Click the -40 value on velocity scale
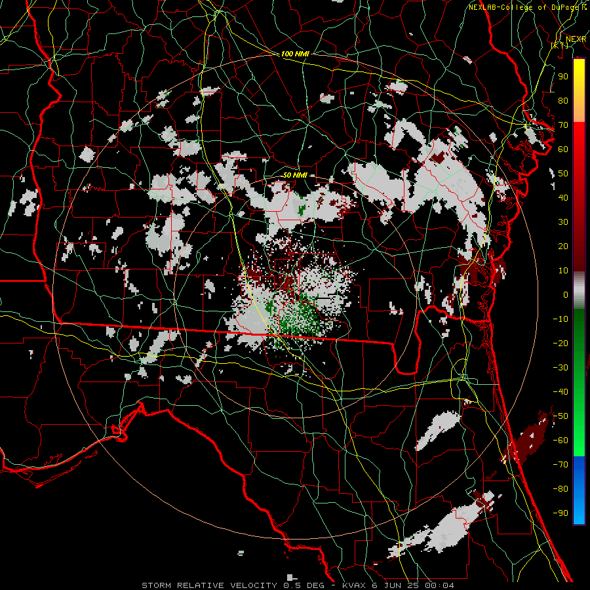 point(560,392)
